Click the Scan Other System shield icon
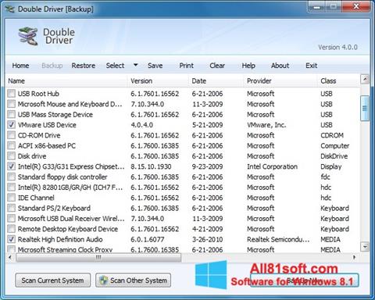 pyautogui.click(x=104, y=280)
